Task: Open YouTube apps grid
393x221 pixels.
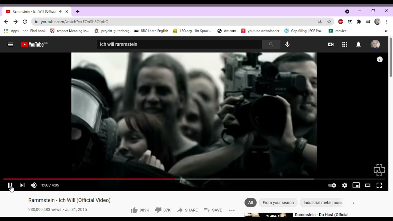Action: click(x=344, y=44)
